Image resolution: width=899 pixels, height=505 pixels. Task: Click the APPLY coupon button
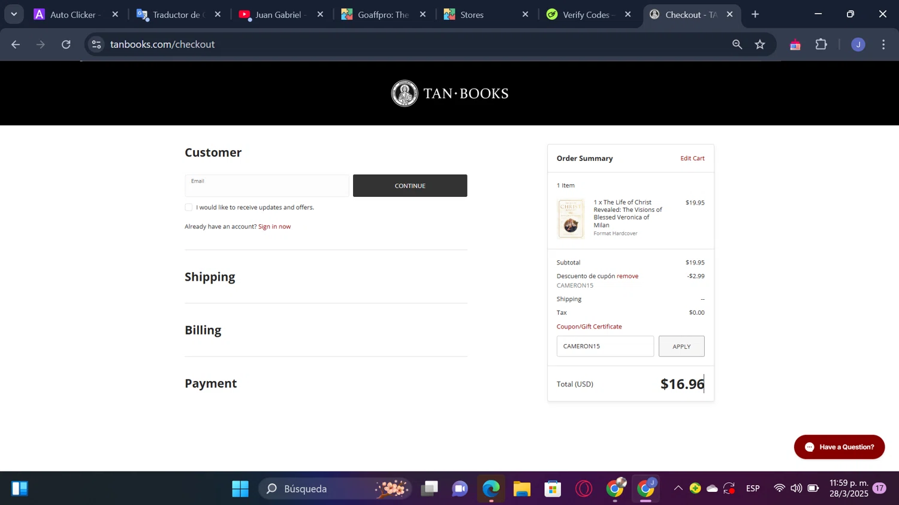click(x=681, y=346)
